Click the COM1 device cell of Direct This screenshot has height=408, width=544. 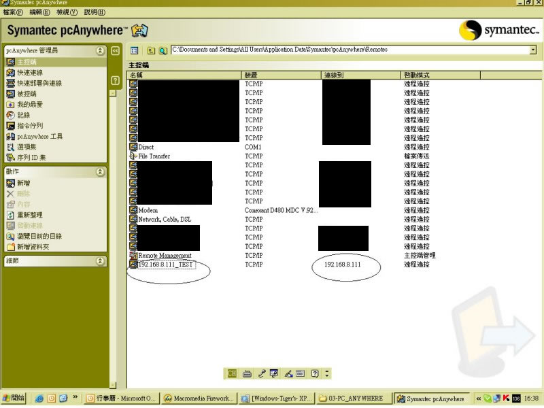pos(253,147)
